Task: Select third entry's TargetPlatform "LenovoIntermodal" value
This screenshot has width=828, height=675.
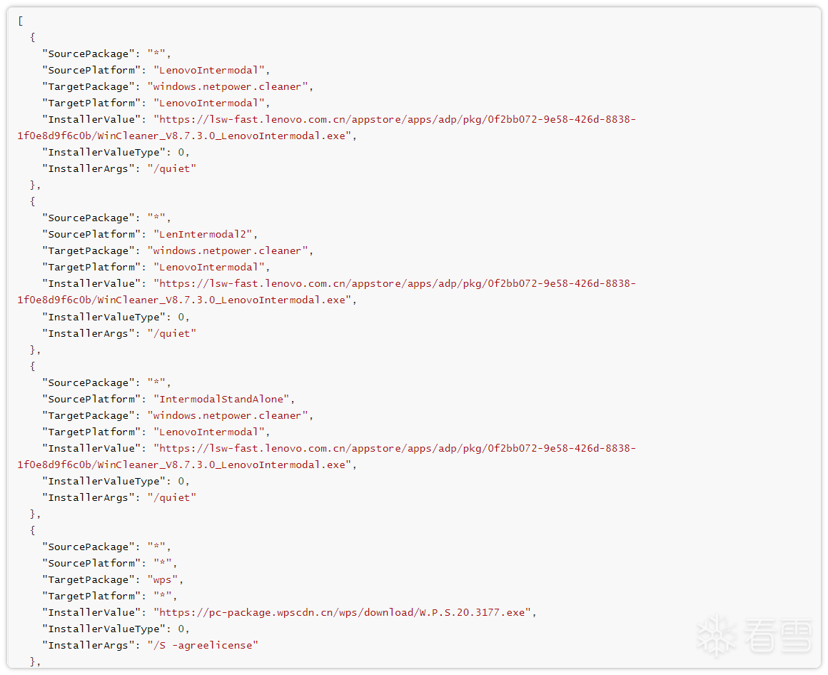Action: (x=212, y=432)
